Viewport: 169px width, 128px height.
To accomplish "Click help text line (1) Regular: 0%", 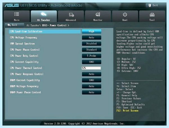I will coord(126,59).
